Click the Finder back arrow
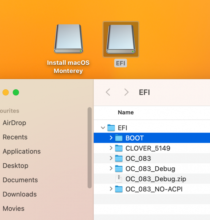Image resolution: width=210 pixels, height=220 pixels. tap(108, 92)
